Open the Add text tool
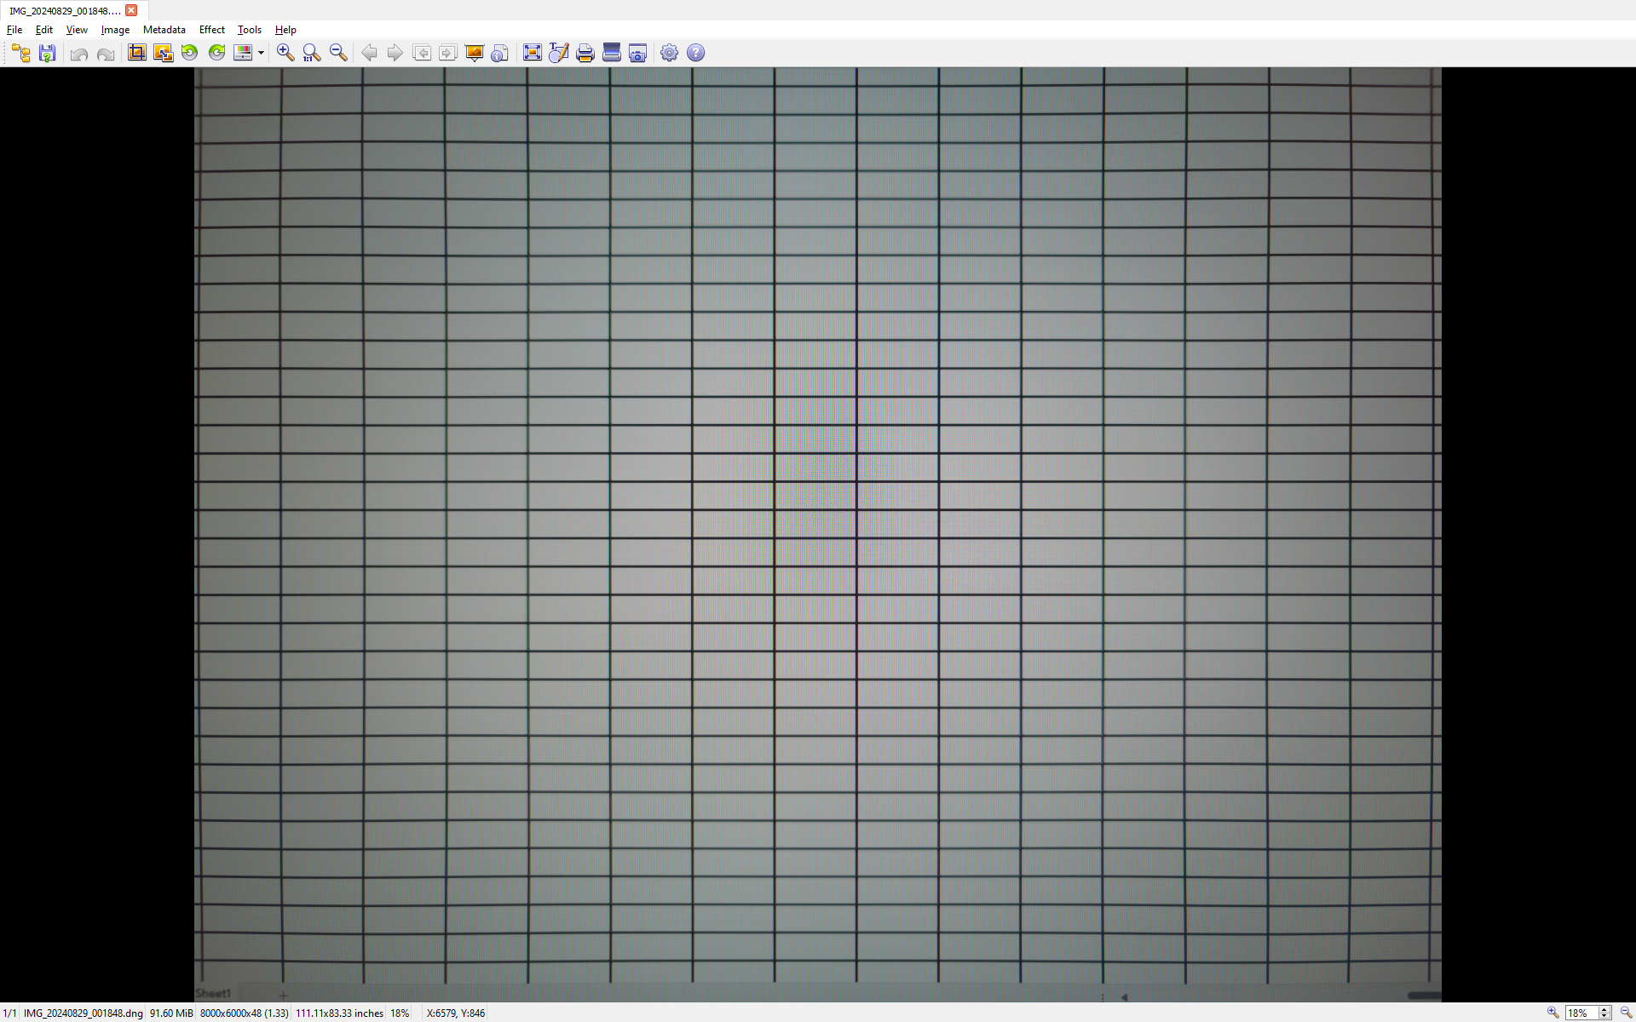1636x1022 pixels. [x=559, y=53]
